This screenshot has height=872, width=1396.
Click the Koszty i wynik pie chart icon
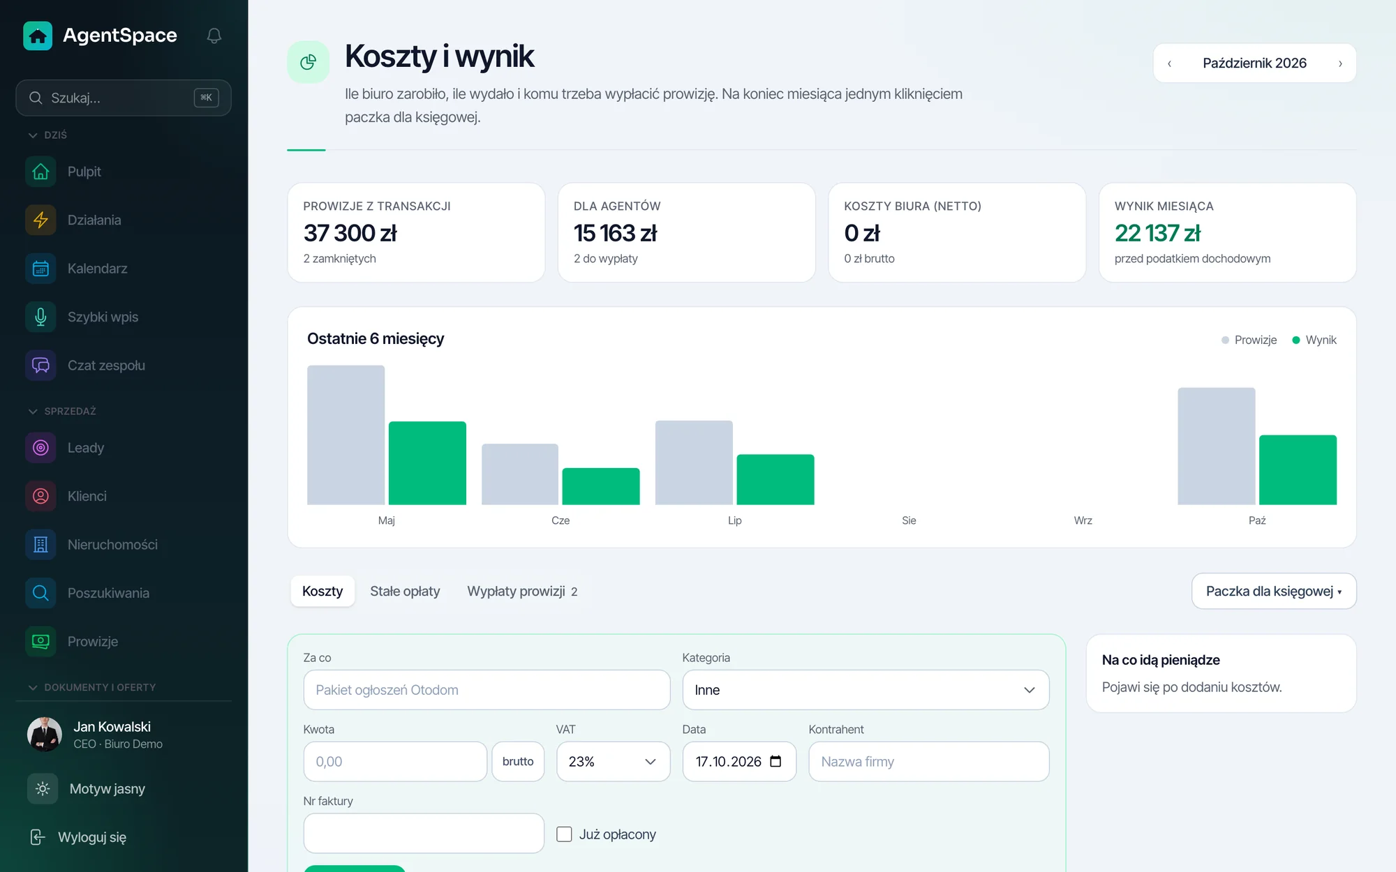(x=308, y=62)
